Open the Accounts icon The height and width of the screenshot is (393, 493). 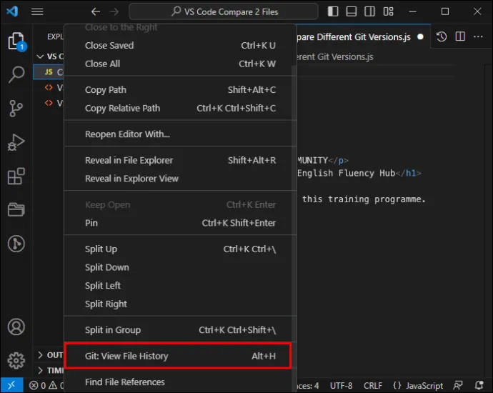point(16,327)
